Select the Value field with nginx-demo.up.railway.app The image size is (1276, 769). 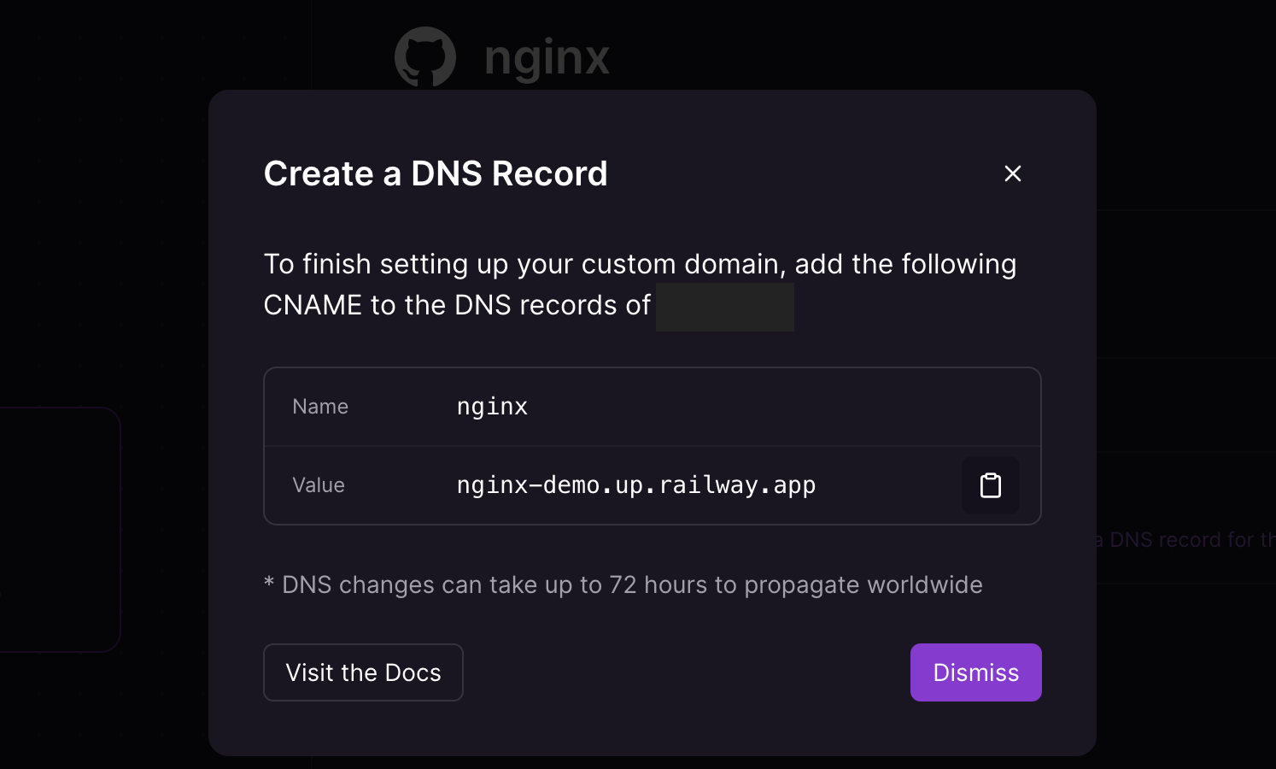pyautogui.click(x=635, y=485)
